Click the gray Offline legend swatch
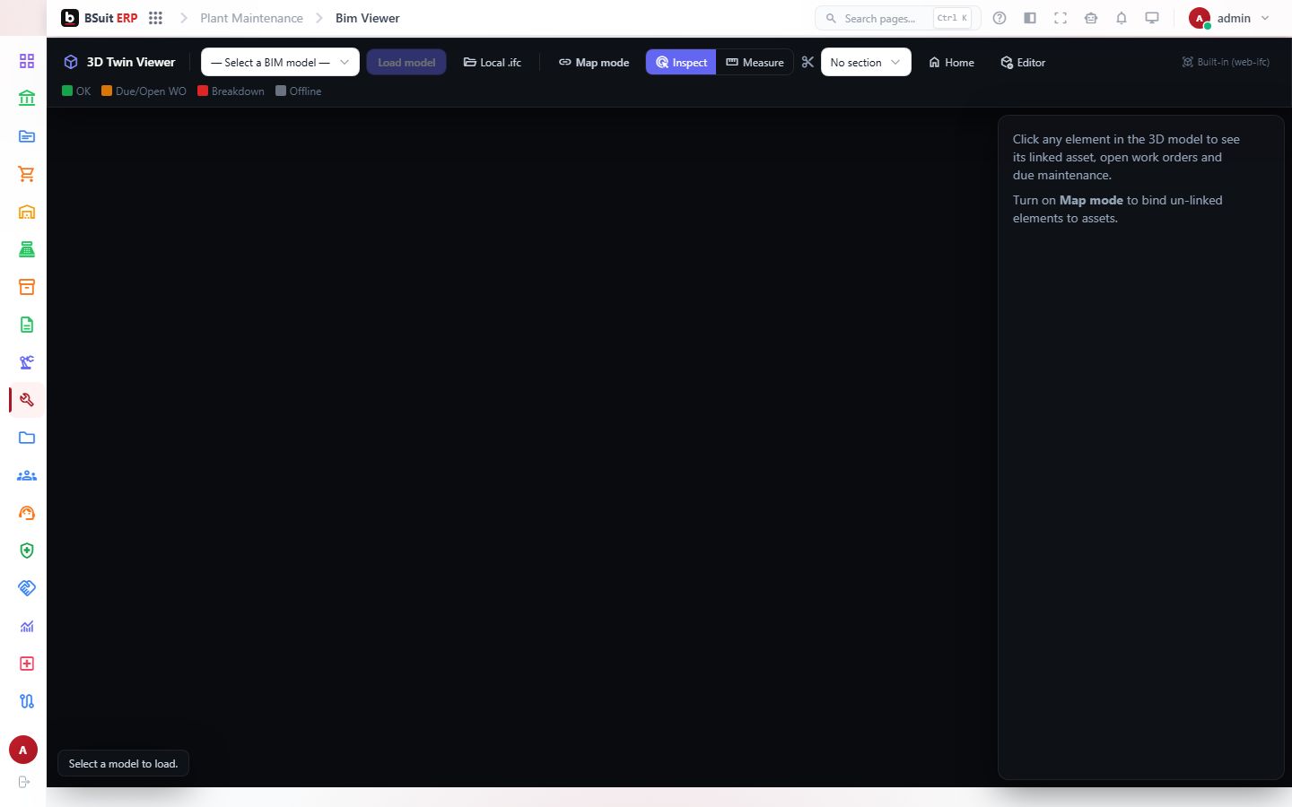 point(281,91)
